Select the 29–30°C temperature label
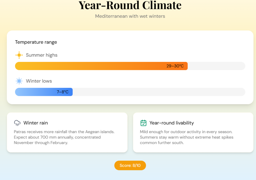 pyautogui.click(x=175, y=66)
